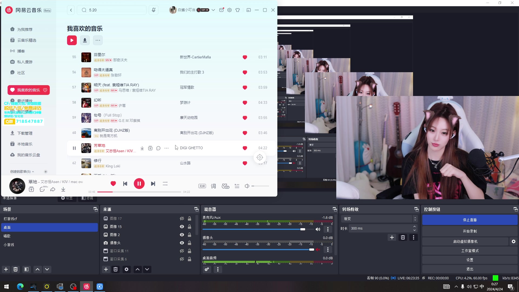The image size is (519, 292).
Task: Locate the current playing song target icon
Action: click(x=260, y=157)
